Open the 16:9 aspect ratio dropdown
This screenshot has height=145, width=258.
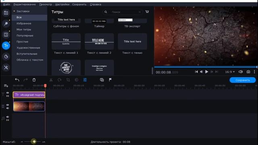point(230,72)
